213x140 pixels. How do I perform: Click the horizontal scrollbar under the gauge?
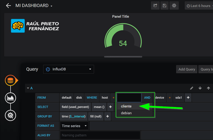(x=123, y=57)
